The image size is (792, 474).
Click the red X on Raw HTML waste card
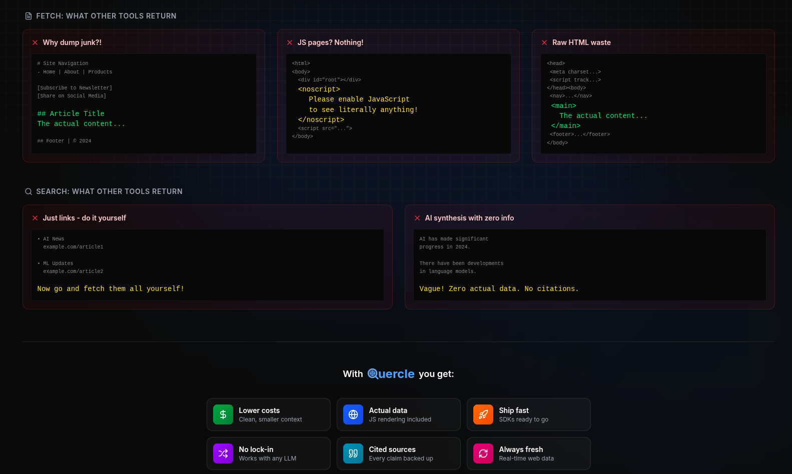pyautogui.click(x=544, y=42)
